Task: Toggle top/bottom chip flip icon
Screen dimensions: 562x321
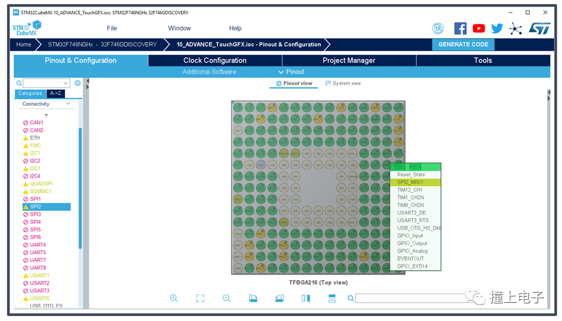Action: pyautogui.click(x=305, y=298)
